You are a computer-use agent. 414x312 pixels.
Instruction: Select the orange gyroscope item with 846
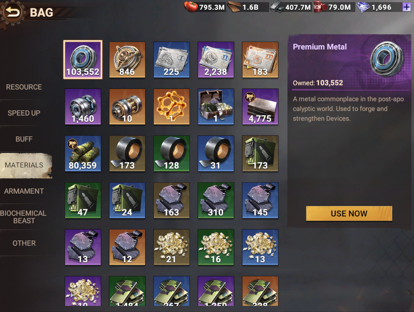tap(127, 60)
